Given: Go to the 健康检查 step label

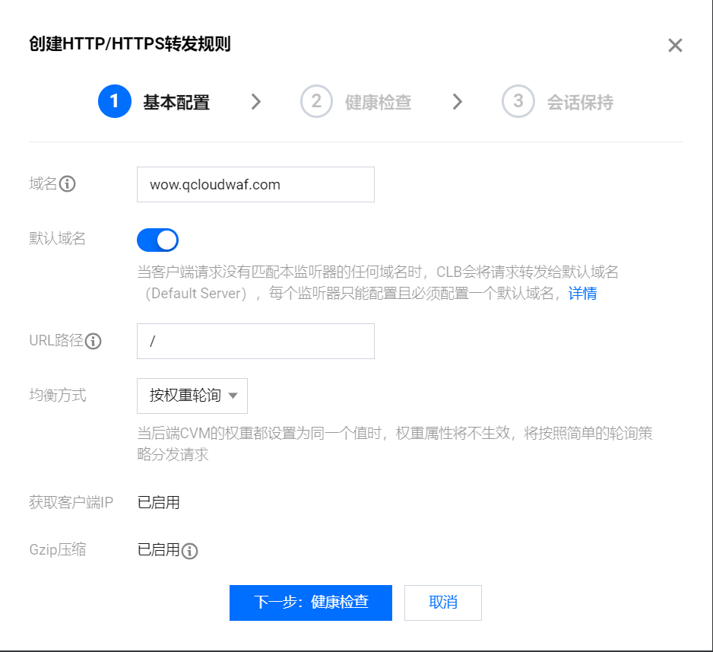Looking at the screenshot, I should [x=379, y=103].
